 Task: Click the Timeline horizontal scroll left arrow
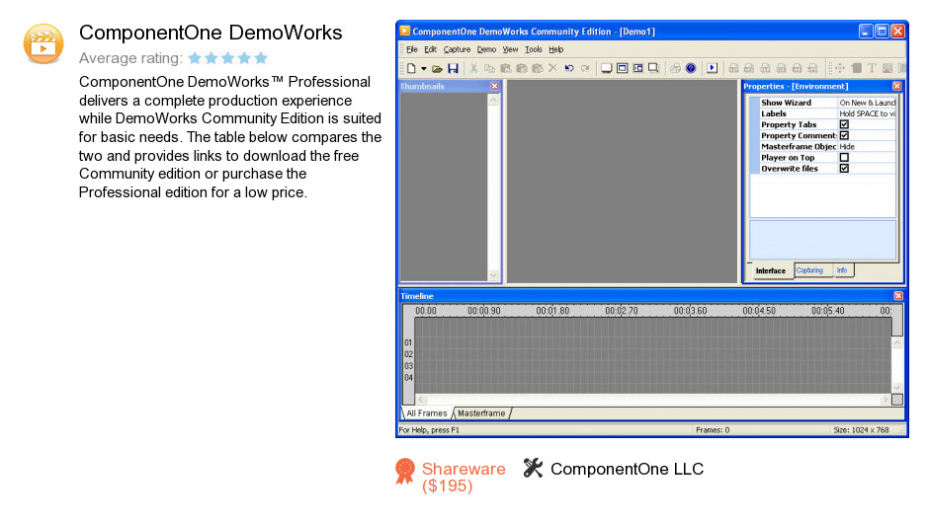[x=421, y=400]
